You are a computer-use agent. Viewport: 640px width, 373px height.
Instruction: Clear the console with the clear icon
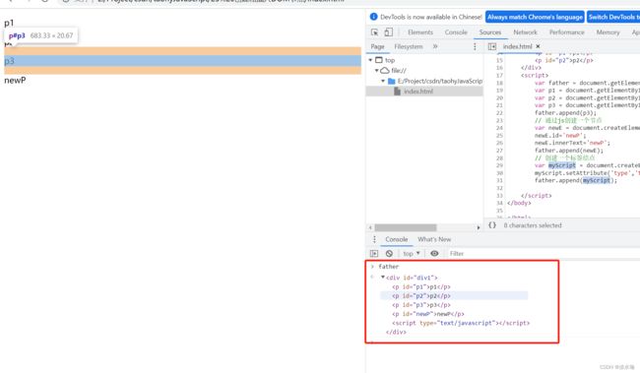(389, 254)
